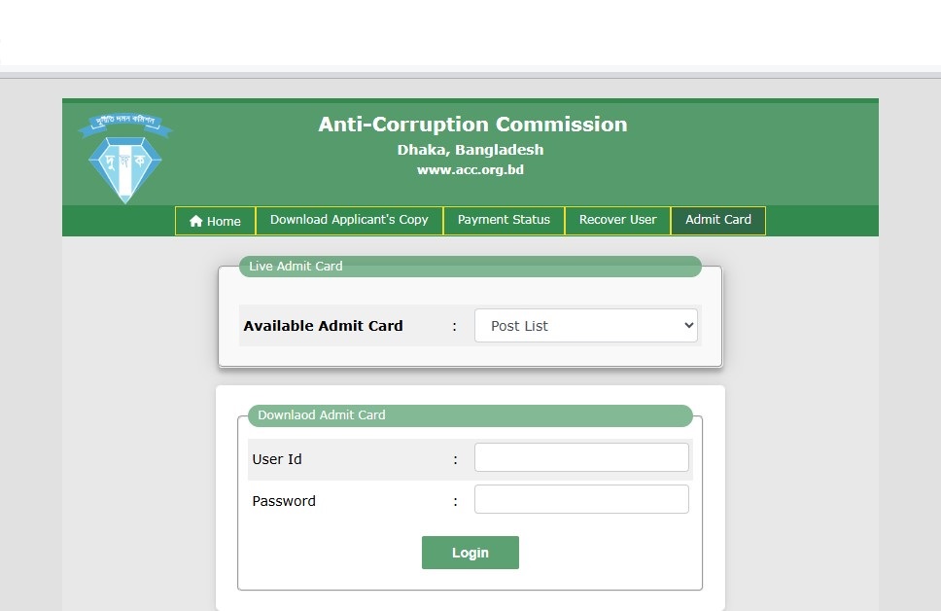Image resolution: width=941 pixels, height=611 pixels.
Task: Click the Available Admit Card label
Action: click(323, 326)
